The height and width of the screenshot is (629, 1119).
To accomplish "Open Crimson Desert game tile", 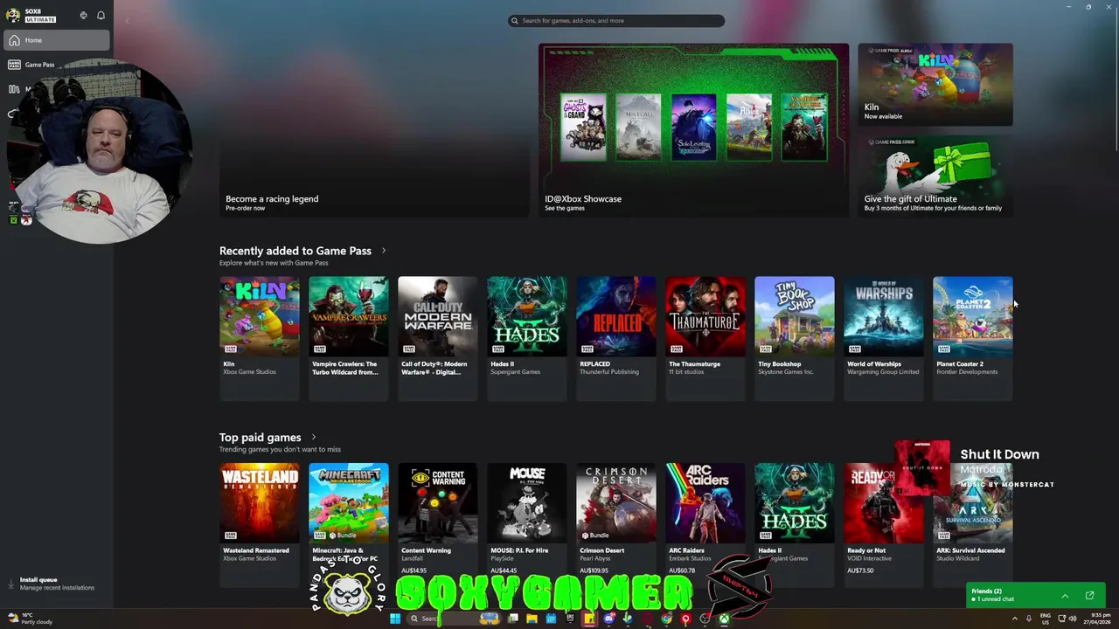I will point(616,524).
